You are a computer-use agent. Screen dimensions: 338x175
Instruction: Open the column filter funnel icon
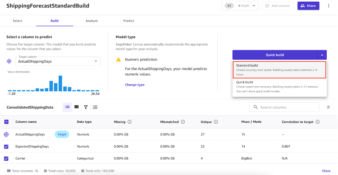pos(86,107)
